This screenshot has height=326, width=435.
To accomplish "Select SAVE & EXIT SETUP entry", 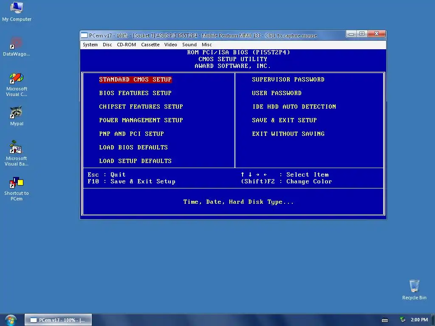I will (x=284, y=120).
